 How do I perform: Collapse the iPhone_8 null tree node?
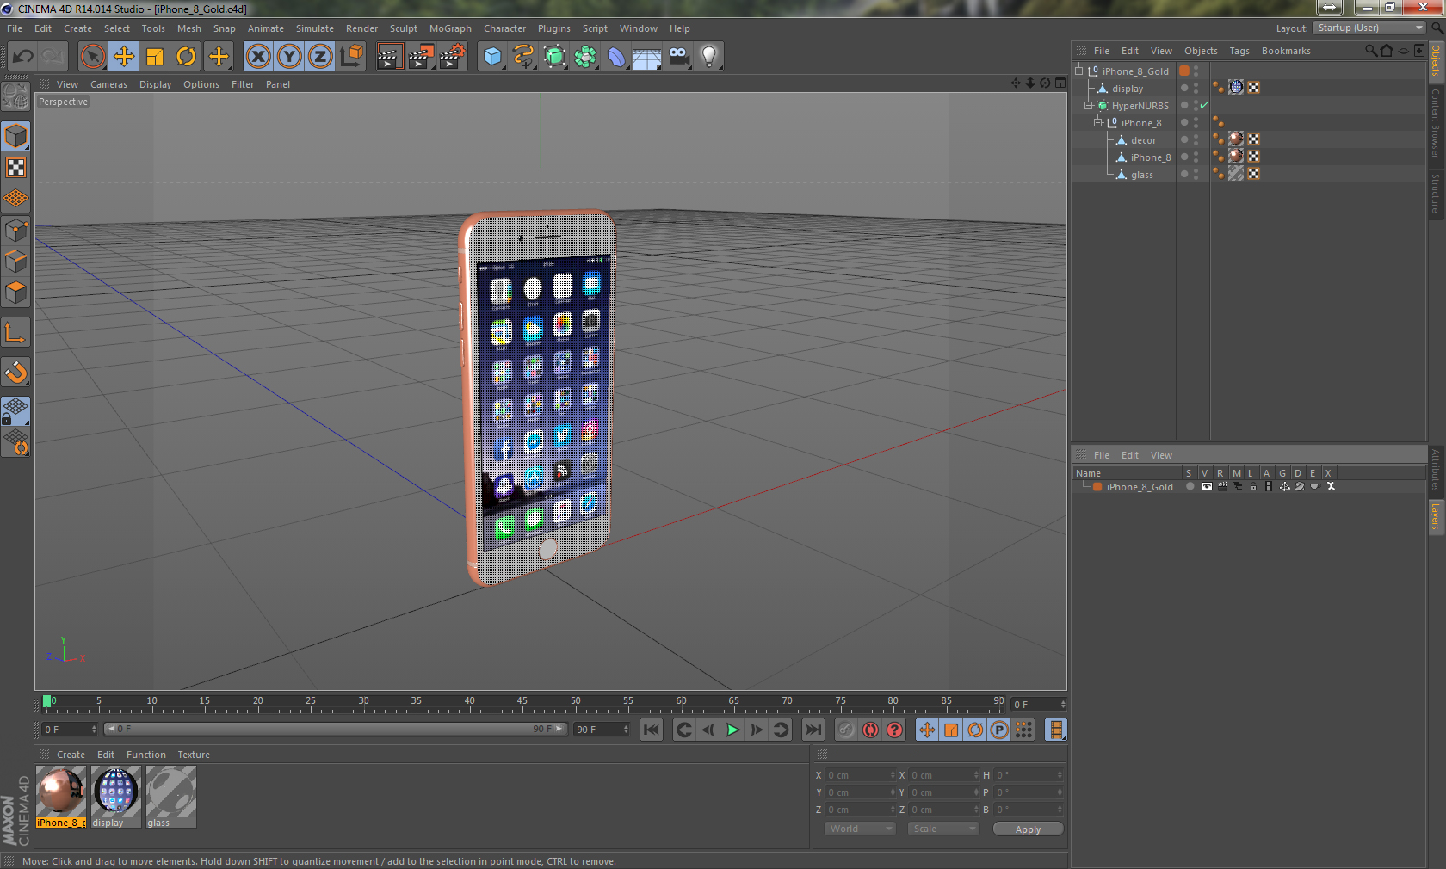click(x=1097, y=122)
